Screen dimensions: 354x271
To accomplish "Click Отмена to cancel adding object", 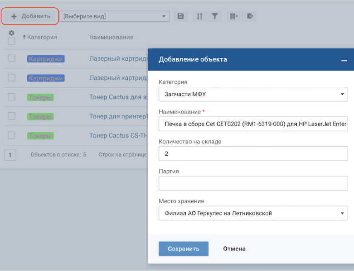I will (x=234, y=249).
